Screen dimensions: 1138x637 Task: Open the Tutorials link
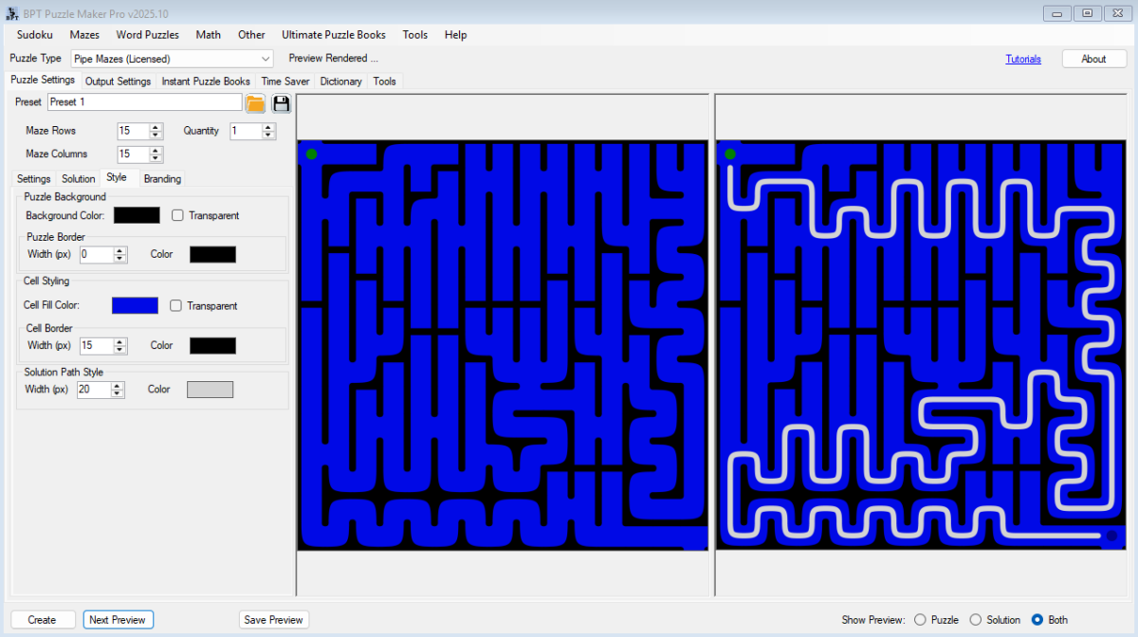[x=1023, y=58]
